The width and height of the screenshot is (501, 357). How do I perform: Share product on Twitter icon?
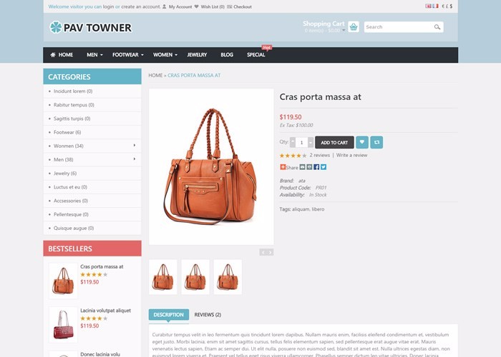click(x=324, y=167)
